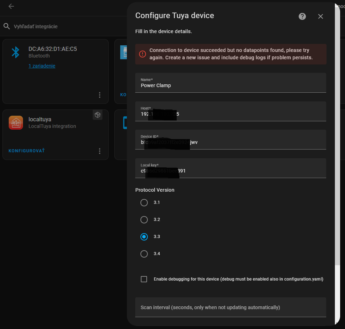
Task: Enable debugging for this device checkbox
Action: [144, 279]
